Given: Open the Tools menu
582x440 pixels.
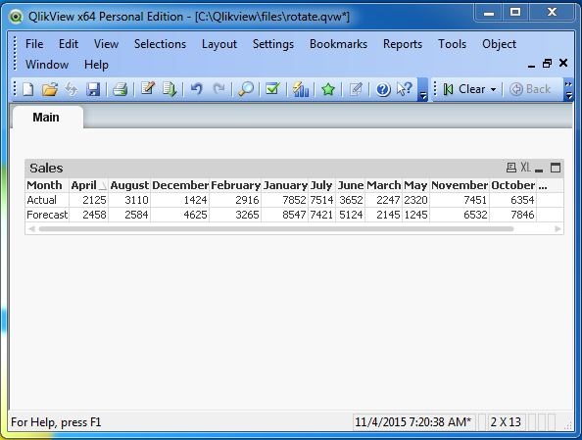Looking at the screenshot, I should pyautogui.click(x=452, y=44).
